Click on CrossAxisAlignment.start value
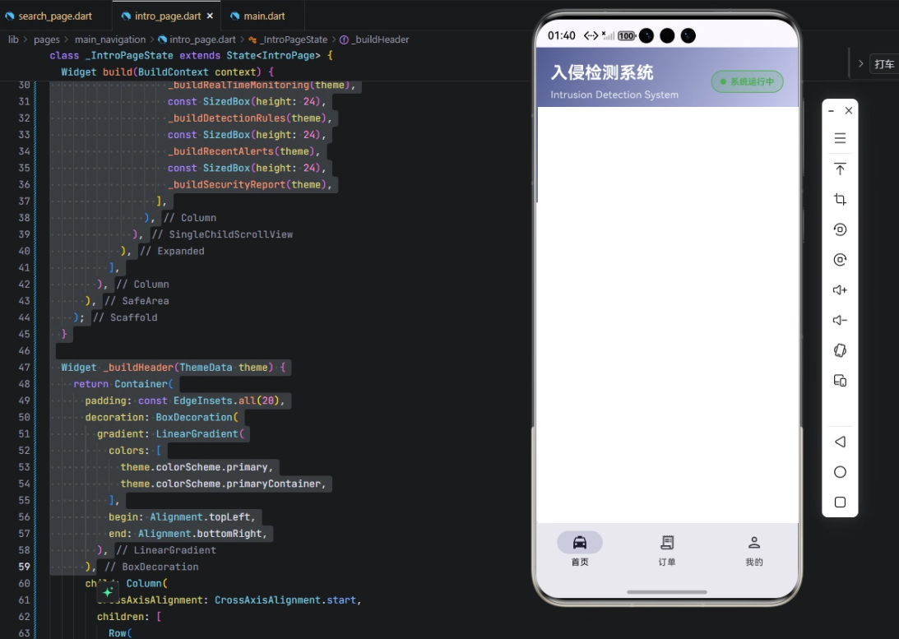This screenshot has width=899, height=639. pyautogui.click(x=285, y=600)
